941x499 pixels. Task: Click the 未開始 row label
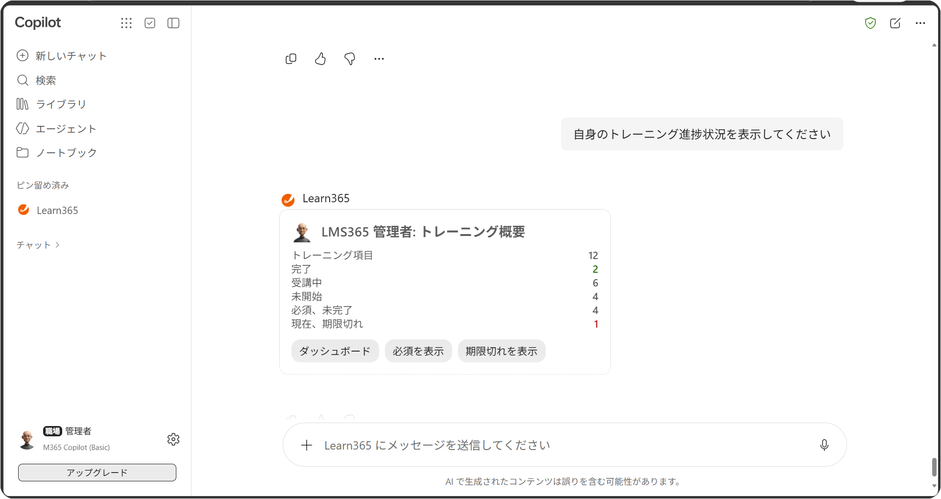tap(307, 297)
